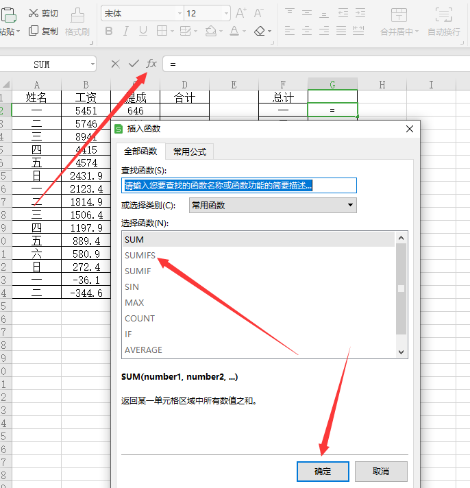
Task: Expand the Paste (粘贴) dropdown arrow
Action: coord(18,32)
